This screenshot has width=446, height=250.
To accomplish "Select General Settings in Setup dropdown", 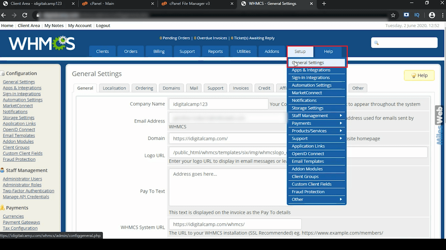I will (316, 62).
